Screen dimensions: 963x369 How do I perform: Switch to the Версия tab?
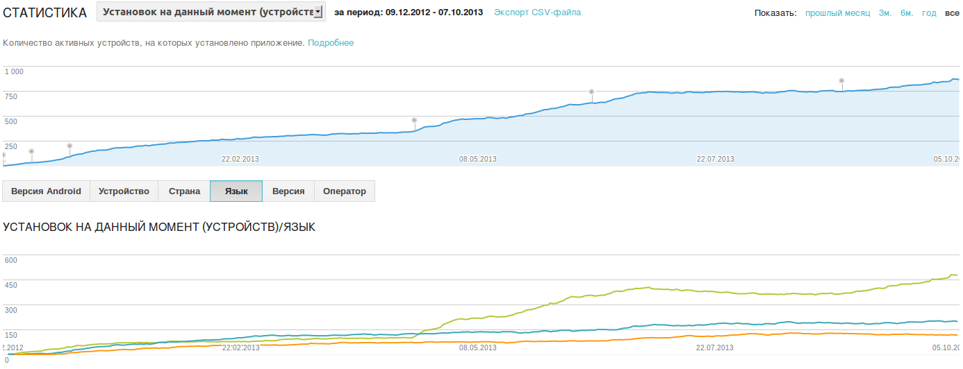[288, 191]
